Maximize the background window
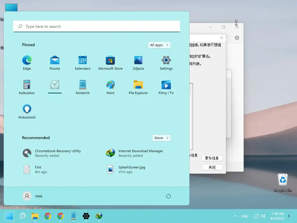297x223 pixels. 224,27
